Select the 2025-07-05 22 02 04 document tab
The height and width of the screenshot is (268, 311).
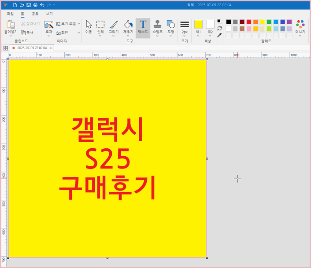32,48
